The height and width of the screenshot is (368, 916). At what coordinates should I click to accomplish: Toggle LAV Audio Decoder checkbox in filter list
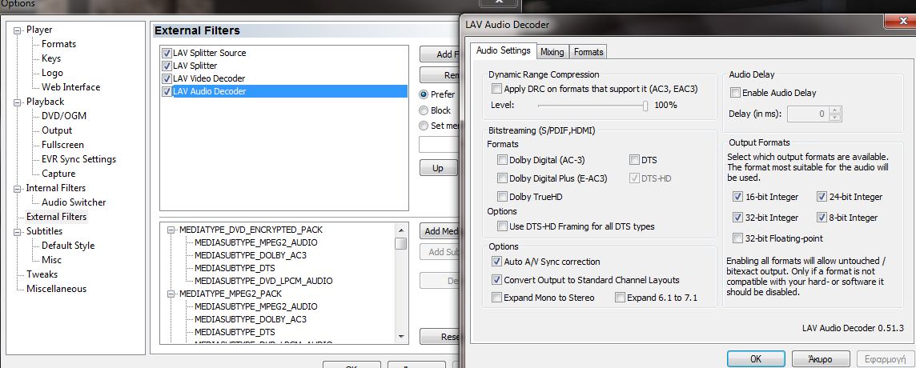(x=167, y=92)
